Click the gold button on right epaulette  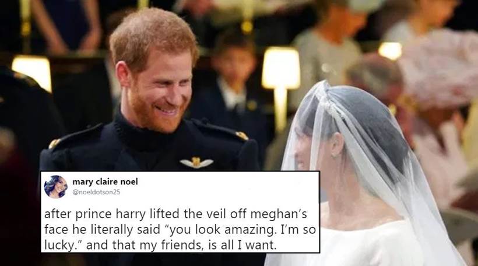tap(242, 136)
